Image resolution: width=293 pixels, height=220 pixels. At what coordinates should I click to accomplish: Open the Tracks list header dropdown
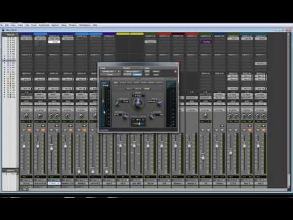(10, 35)
